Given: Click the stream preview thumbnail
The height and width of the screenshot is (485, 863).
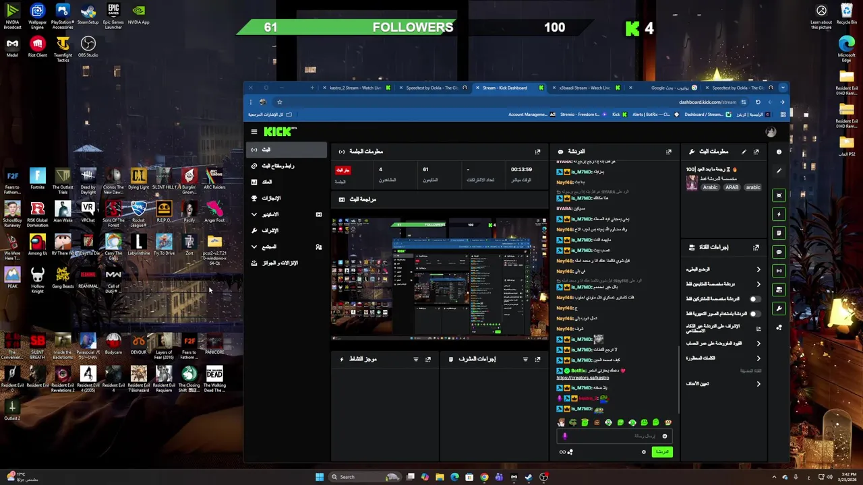Looking at the screenshot, I should [439, 278].
